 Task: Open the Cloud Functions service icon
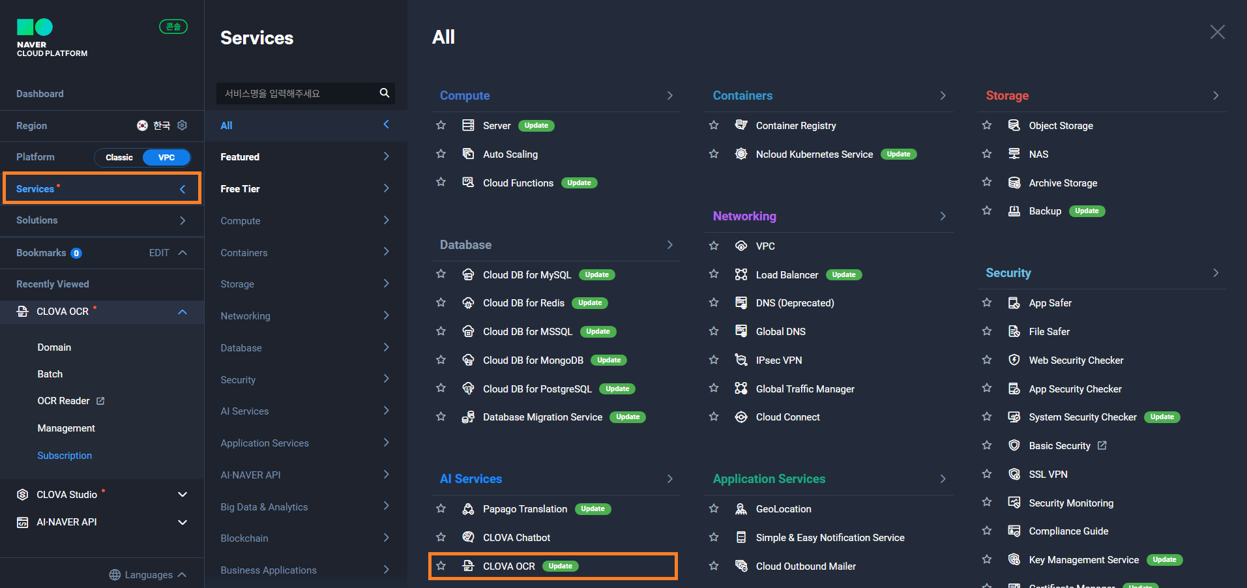[x=468, y=183]
